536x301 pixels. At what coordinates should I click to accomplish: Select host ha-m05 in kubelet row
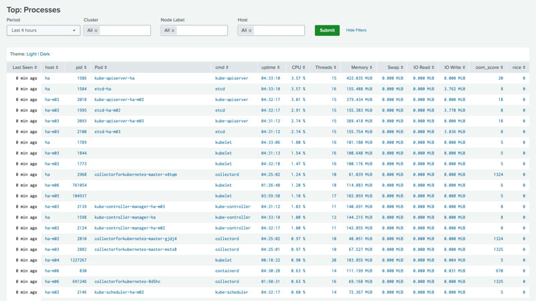pyautogui.click(x=52, y=196)
